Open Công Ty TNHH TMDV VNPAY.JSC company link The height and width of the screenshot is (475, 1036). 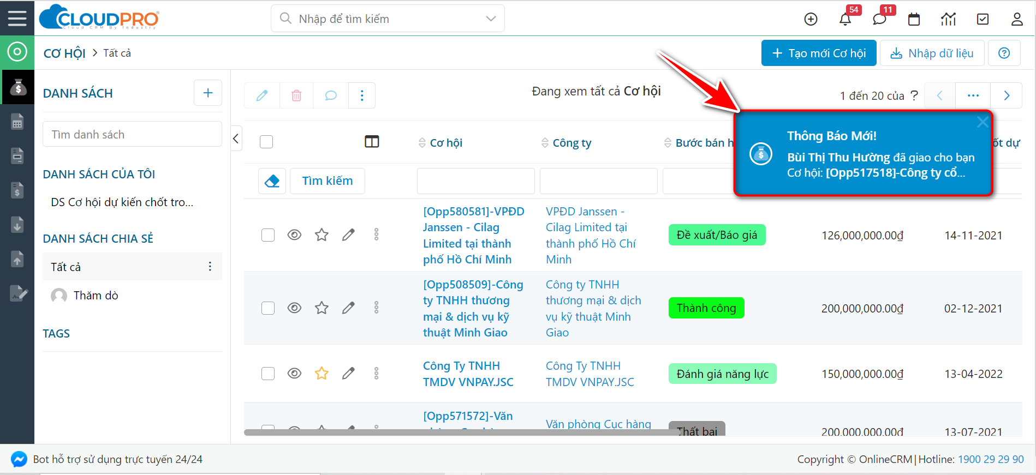pyautogui.click(x=590, y=374)
